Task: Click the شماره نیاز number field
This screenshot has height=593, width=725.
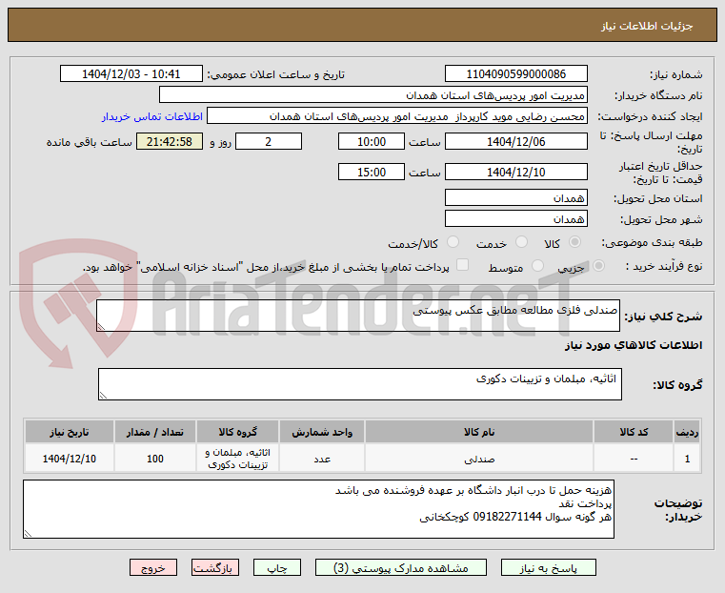Action: pos(516,74)
